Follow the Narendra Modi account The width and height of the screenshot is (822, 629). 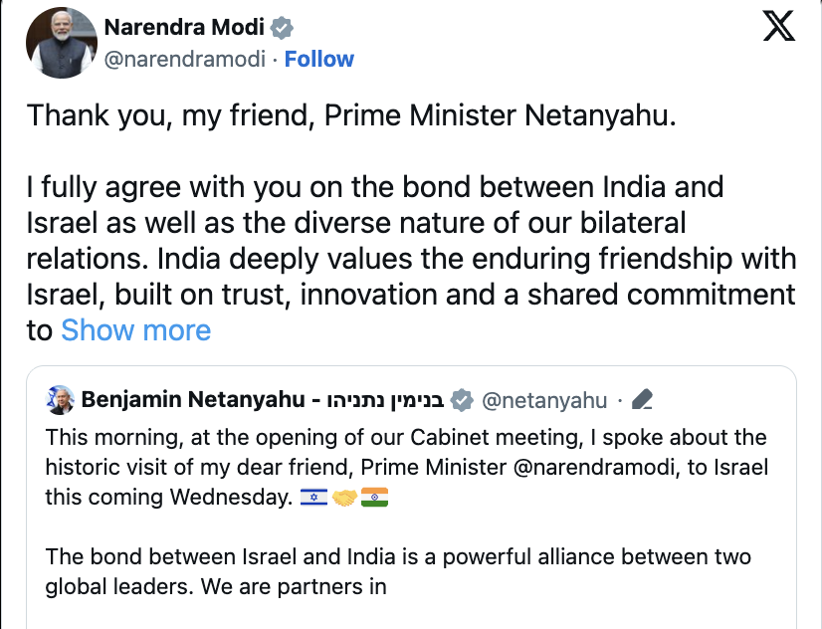click(319, 60)
